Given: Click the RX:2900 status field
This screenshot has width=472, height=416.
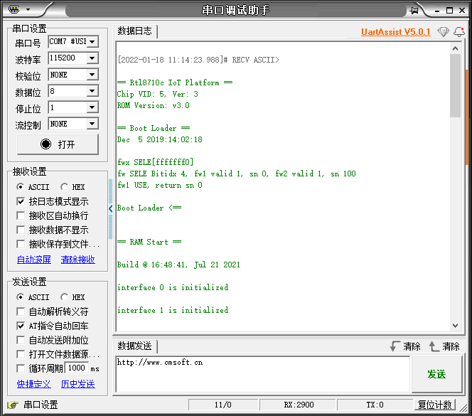Looking at the screenshot, I should pos(299,405).
